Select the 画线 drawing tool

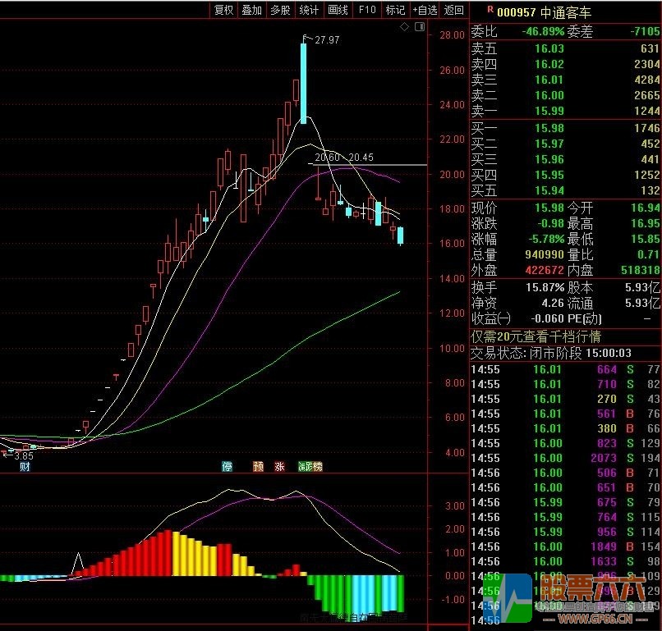(x=338, y=10)
